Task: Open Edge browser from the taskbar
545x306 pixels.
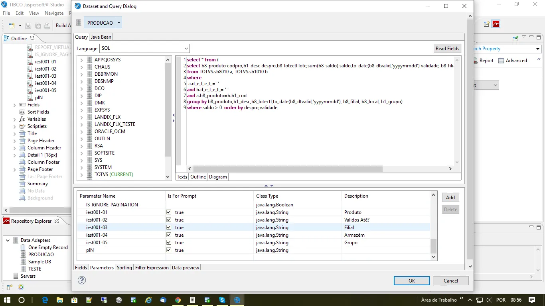Action: coord(45,300)
